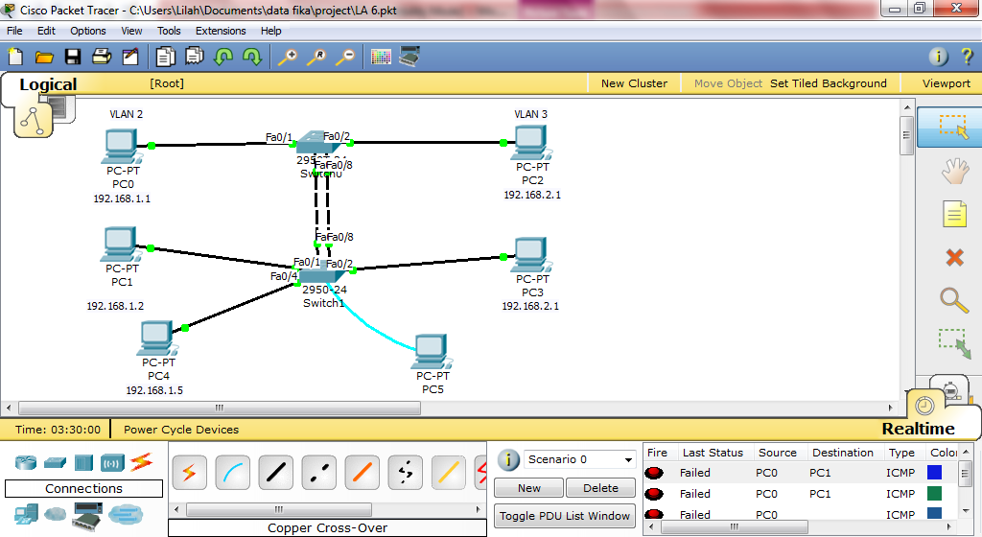Select the Wireless Devices category

(x=113, y=463)
